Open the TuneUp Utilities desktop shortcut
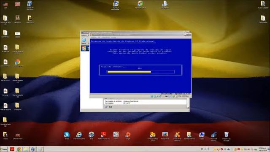Viewport: 270px width, 152px height. 153,136
